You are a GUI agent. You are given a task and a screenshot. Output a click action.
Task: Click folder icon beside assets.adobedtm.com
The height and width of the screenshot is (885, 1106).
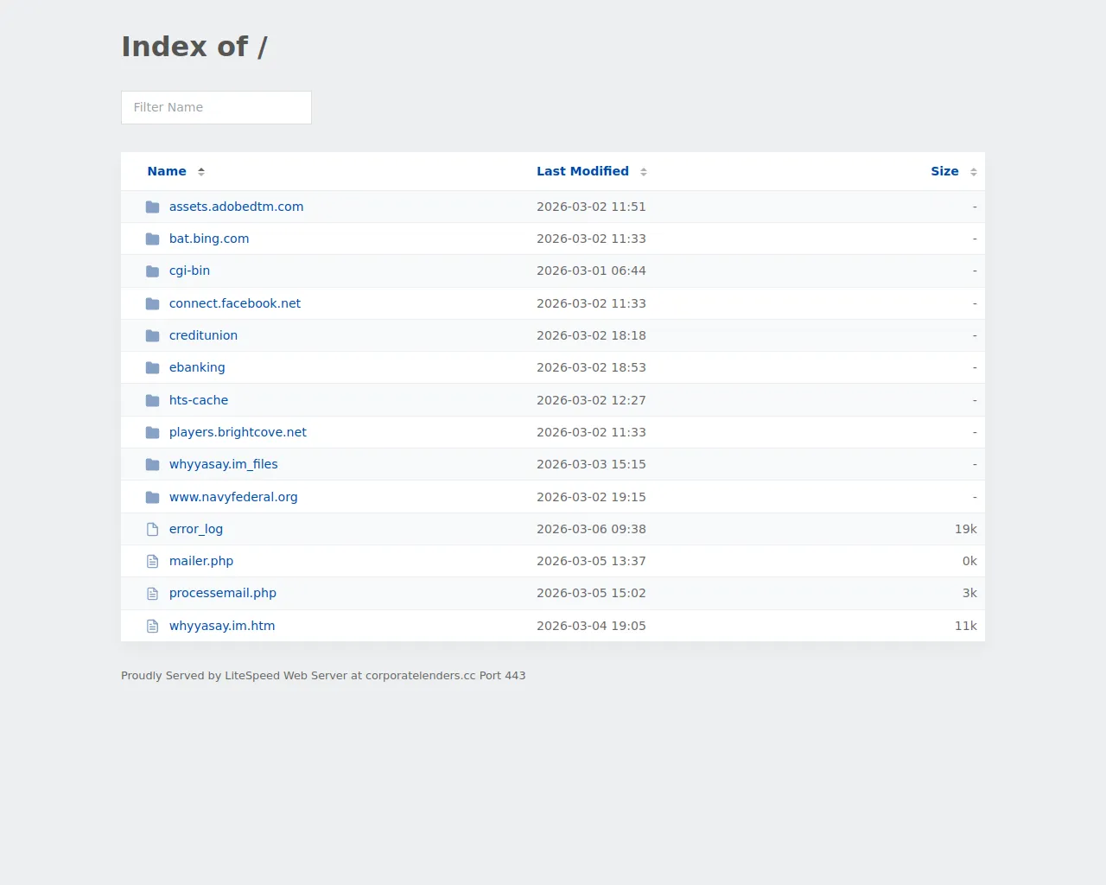(153, 207)
